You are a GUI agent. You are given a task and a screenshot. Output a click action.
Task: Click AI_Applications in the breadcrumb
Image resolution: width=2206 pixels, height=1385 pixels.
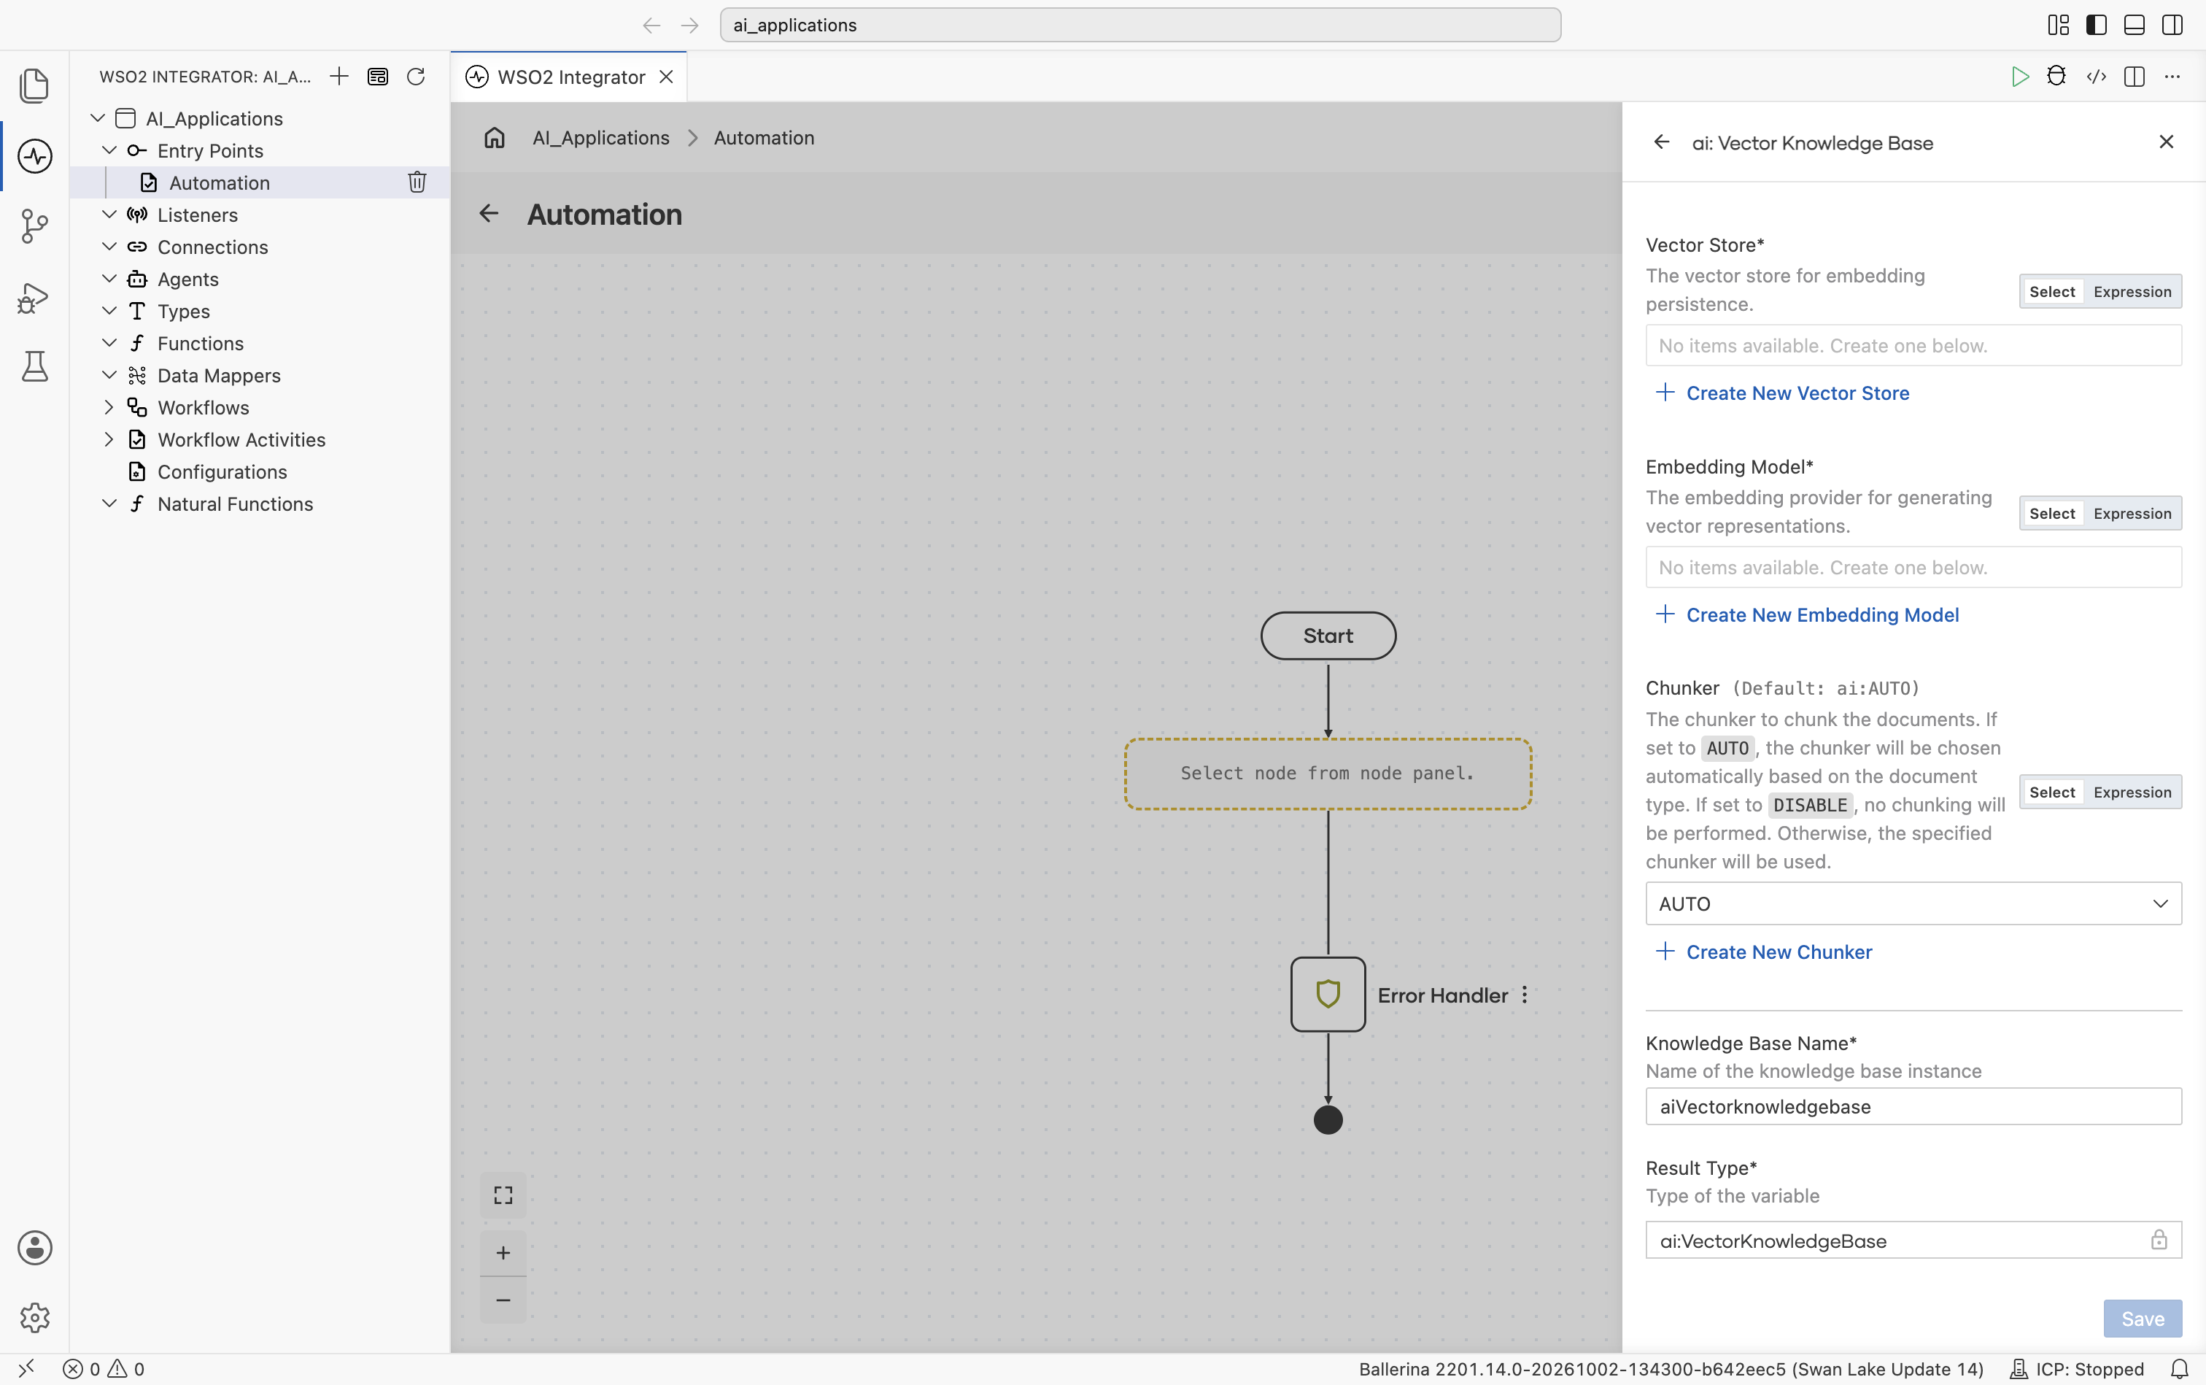pos(600,137)
